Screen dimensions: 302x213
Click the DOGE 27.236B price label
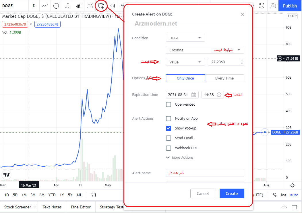click(x=285, y=132)
